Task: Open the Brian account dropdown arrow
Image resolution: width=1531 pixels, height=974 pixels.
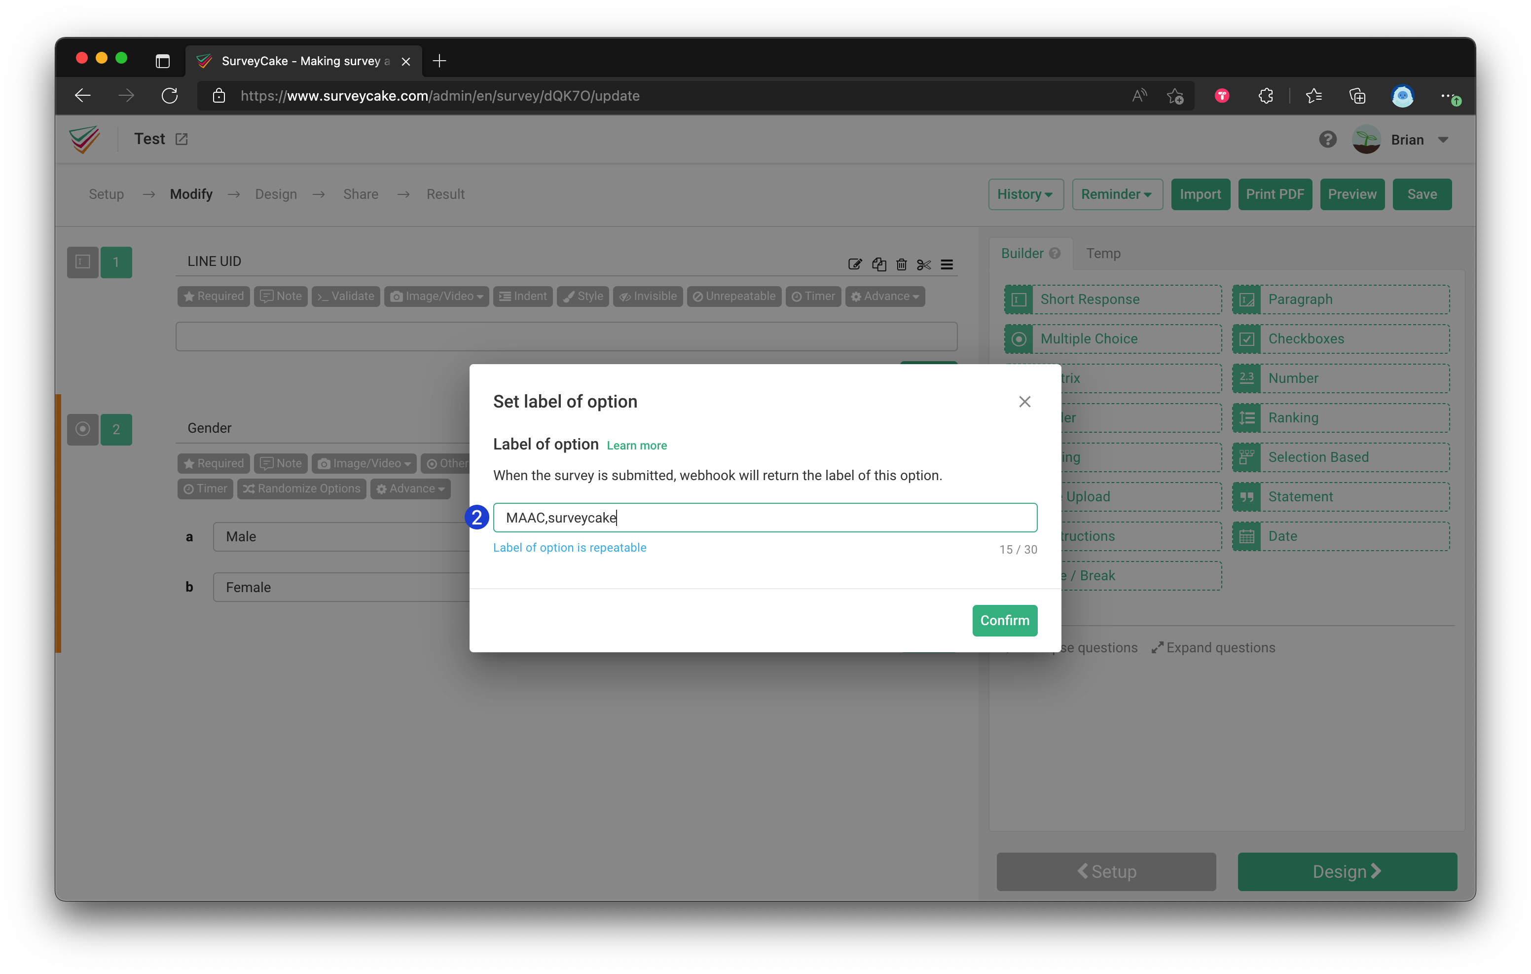Action: point(1443,140)
